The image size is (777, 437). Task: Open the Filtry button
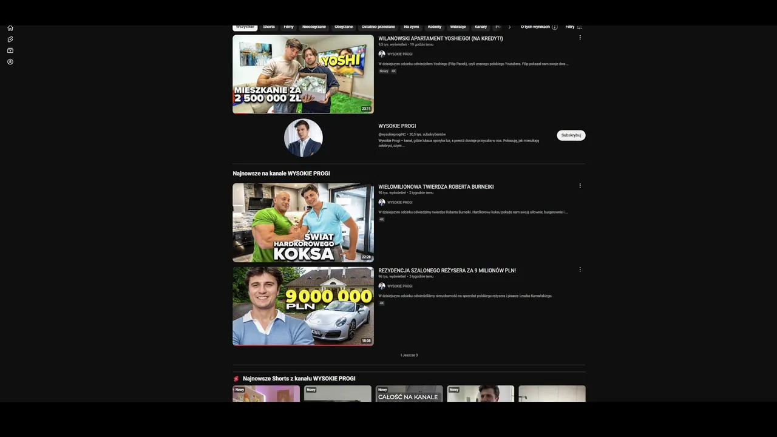pyautogui.click(x=574, y=27)
